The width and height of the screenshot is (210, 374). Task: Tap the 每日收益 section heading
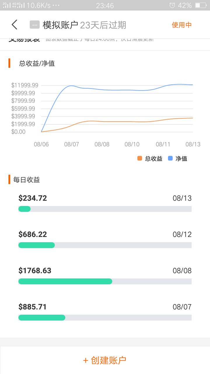point(27,180)
